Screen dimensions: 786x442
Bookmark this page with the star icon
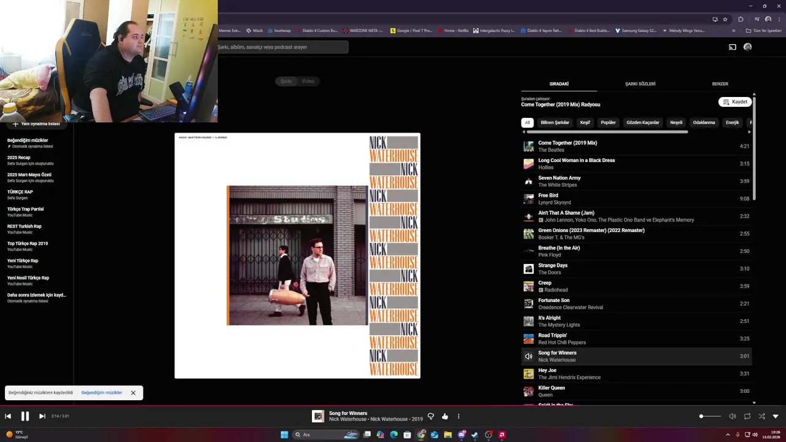725,19
